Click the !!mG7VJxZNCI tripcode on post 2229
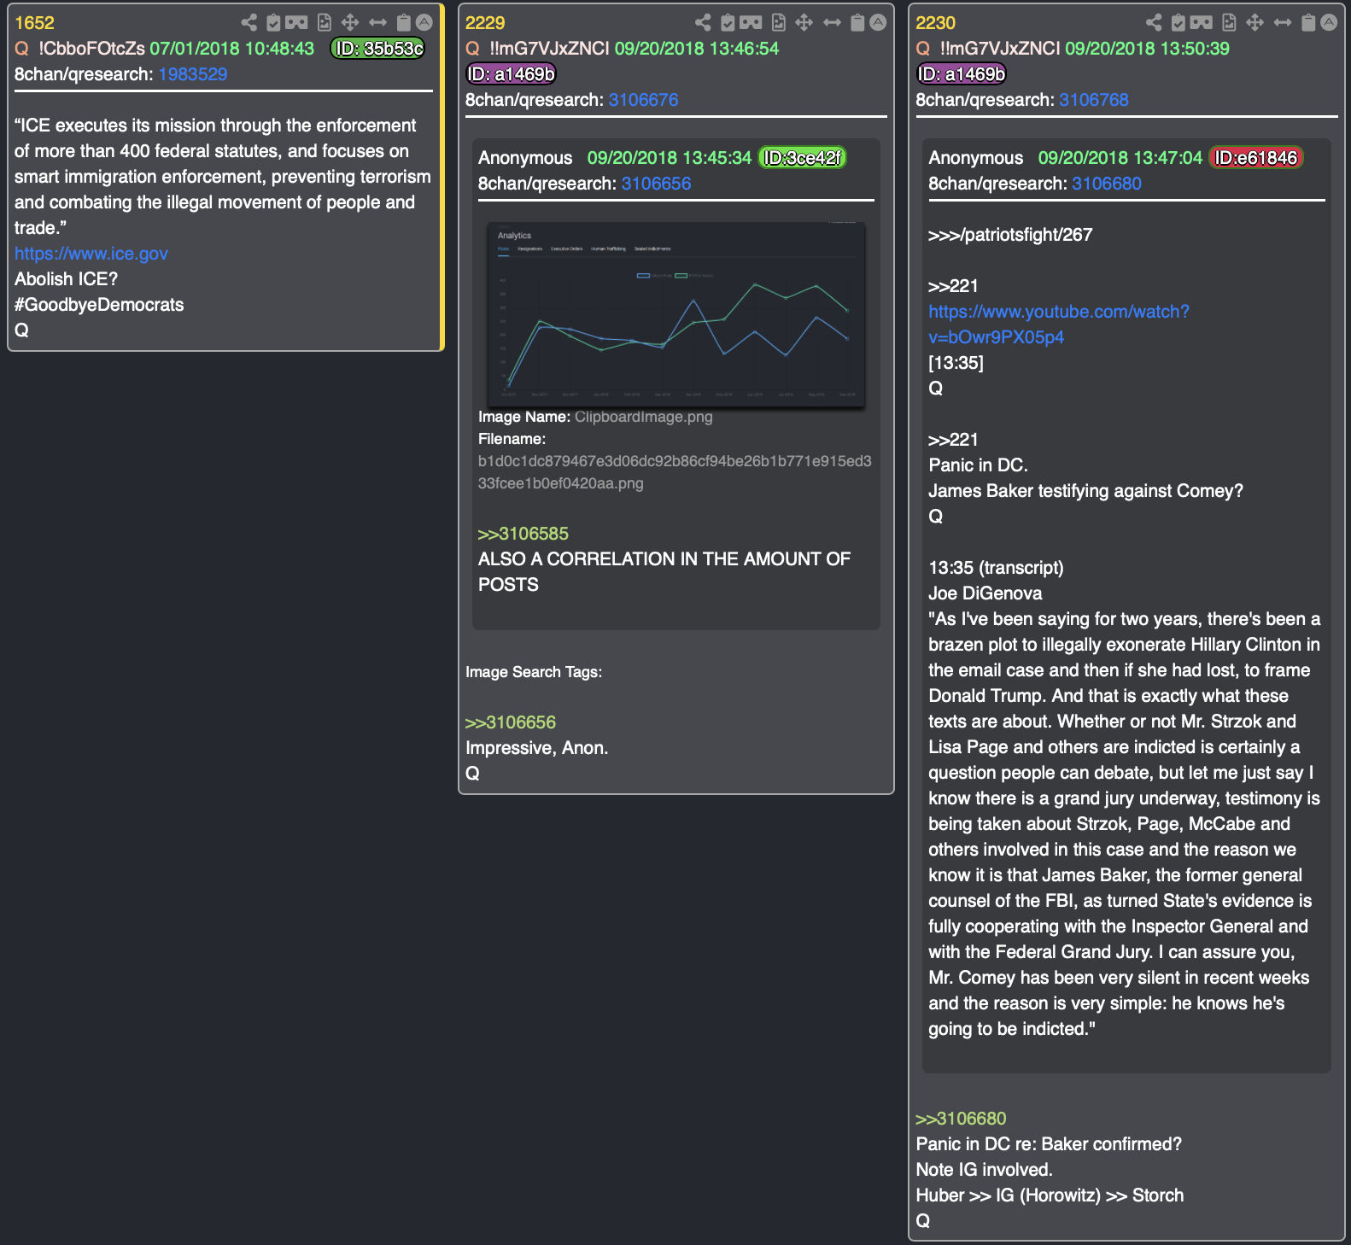 coord(550,49)
